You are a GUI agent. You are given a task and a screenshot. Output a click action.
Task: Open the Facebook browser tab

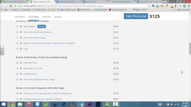point(95,2)
